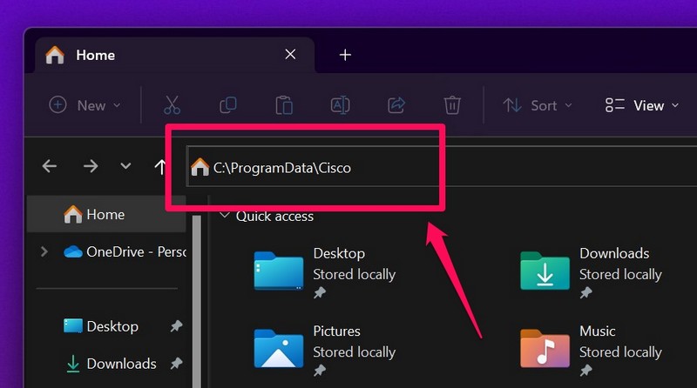
Task: Go up one folder level
Action: (160, 167)
